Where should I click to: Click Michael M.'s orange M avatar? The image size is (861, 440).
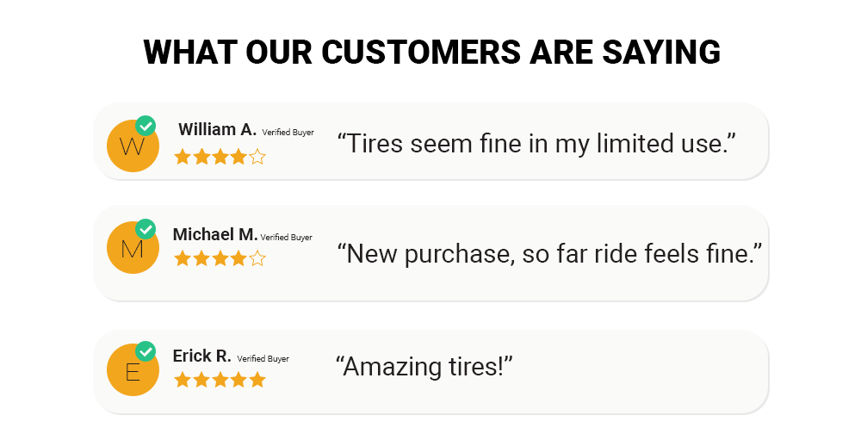(x=132, y=248)
